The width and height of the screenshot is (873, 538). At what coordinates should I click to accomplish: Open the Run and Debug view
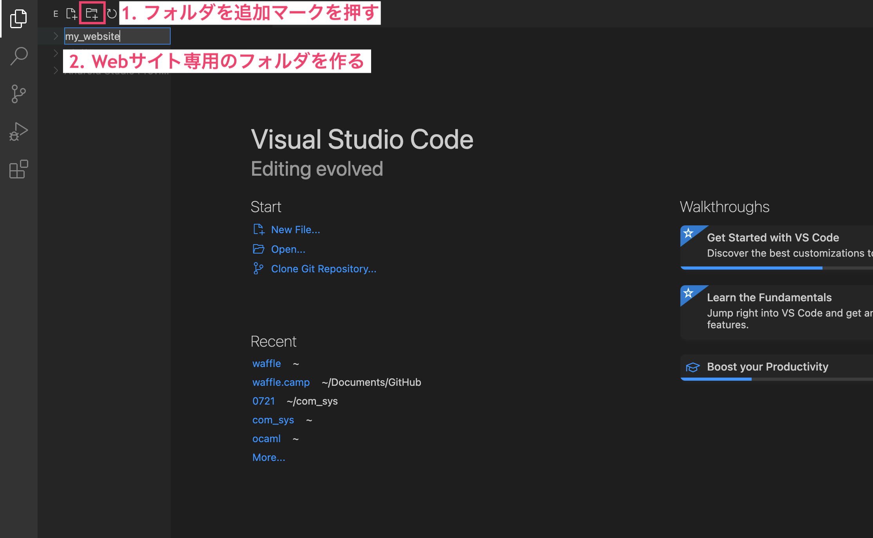click(18, 131)
